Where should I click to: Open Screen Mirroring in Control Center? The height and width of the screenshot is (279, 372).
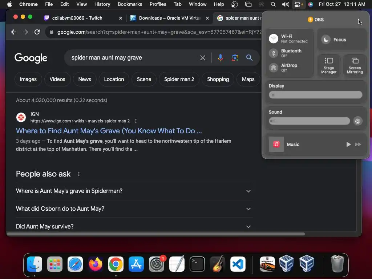point(355,65)
